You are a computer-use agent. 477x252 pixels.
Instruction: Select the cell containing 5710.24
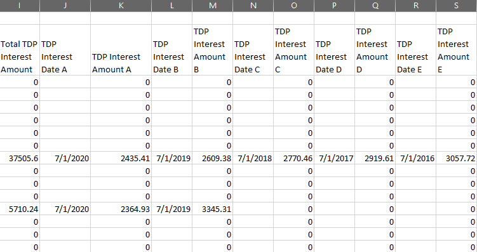click(20, 209)
